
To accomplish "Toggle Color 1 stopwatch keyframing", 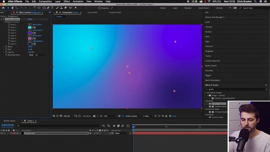I will click(x=9, y=27).
